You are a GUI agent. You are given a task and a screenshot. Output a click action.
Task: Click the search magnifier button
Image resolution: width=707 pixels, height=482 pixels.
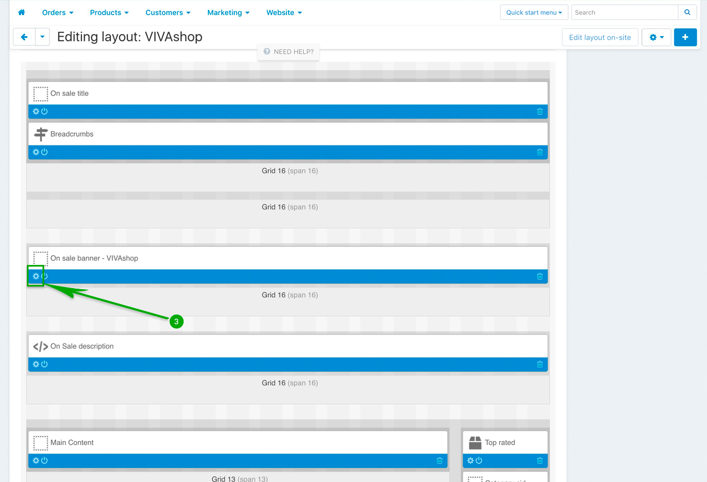[x=687, y=12]
